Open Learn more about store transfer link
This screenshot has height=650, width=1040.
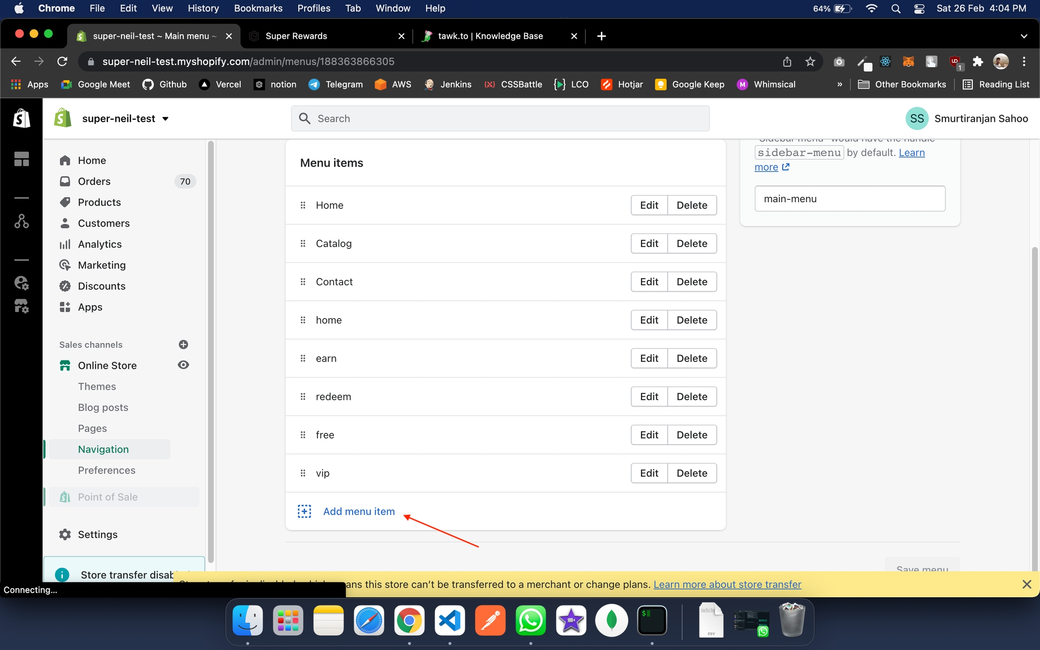pyautogui.click(x=727, y=584)
